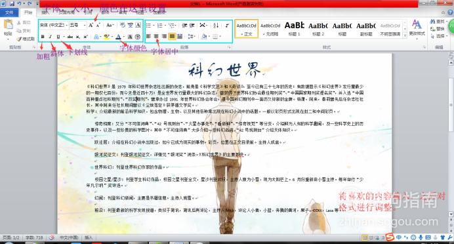Image resolution: width=454 pixels, height=244 pixels.
Task: Toggle superscript formatting
Action: (85, 37)
